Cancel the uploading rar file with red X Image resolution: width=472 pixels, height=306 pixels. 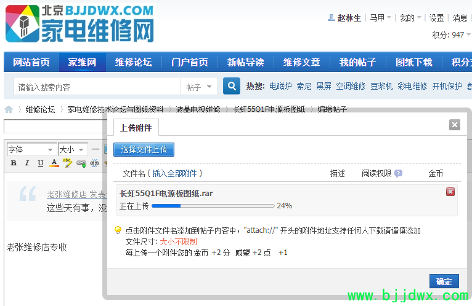tap(450, 192)
